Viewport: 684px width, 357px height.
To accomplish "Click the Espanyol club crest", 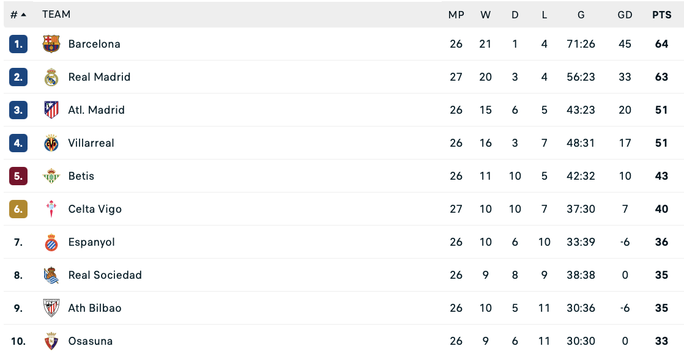I will (x=51, y=242).
